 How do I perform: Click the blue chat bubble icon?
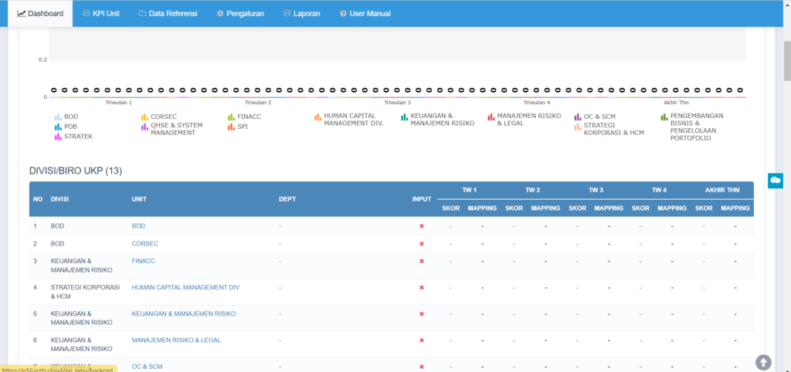point(775,180)
